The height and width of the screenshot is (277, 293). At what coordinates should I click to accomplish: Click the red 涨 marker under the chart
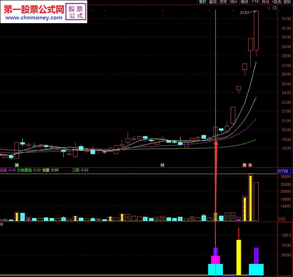250,165
